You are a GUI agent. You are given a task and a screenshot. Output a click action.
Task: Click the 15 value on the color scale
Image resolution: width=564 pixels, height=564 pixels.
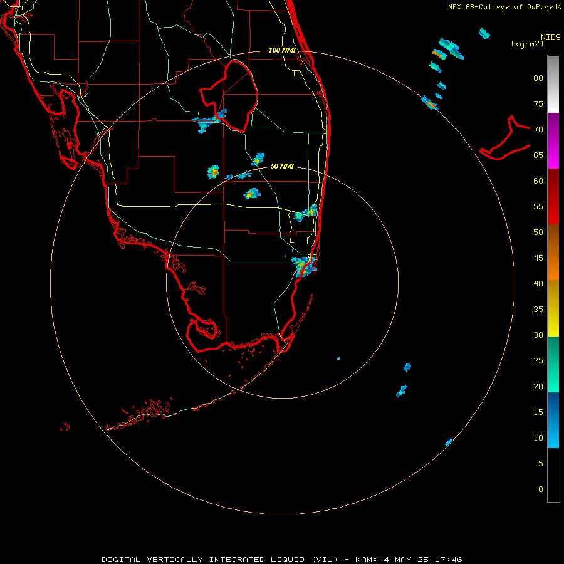point(538,412)
